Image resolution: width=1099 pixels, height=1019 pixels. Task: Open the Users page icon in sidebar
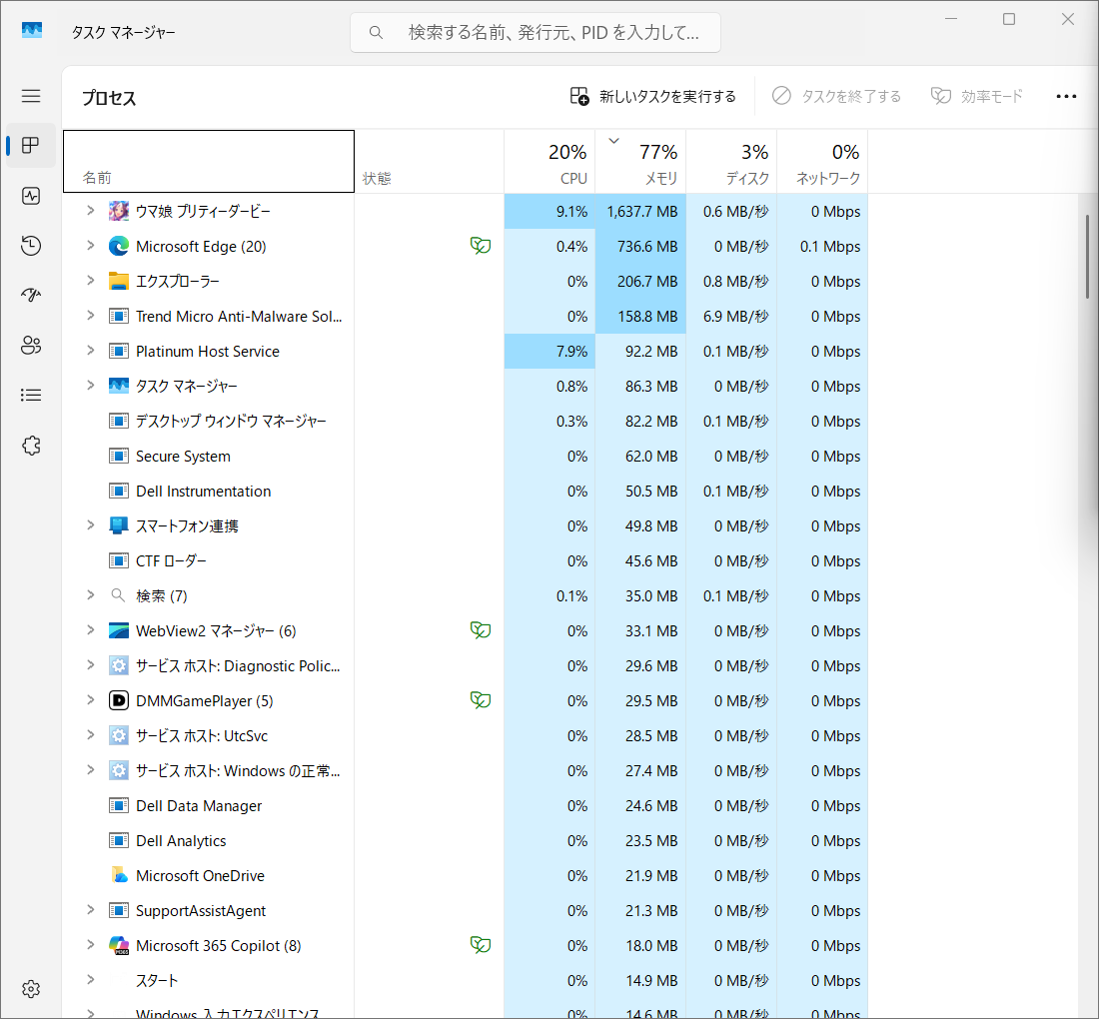pos(31,345)
